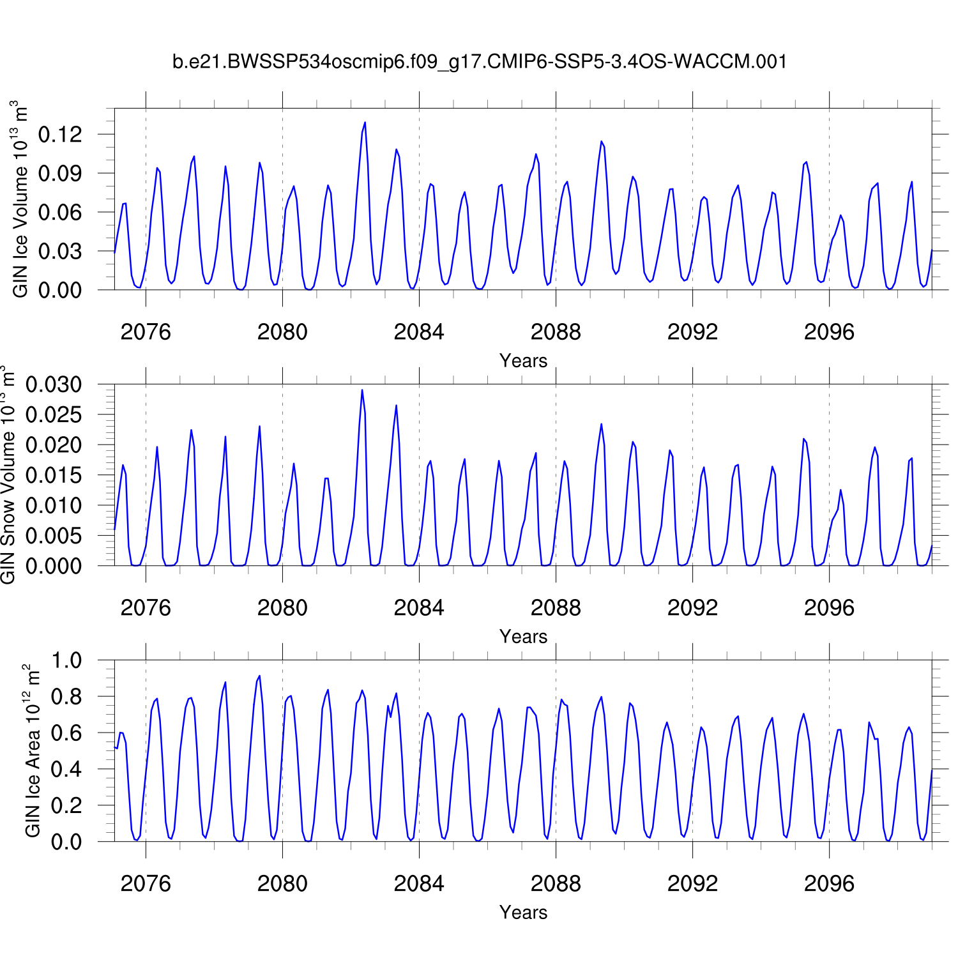The width and height of the screenshot is (958, 958).
Task: Select the 2080 tick label in the snow volume panel
Action: [282, 608]
